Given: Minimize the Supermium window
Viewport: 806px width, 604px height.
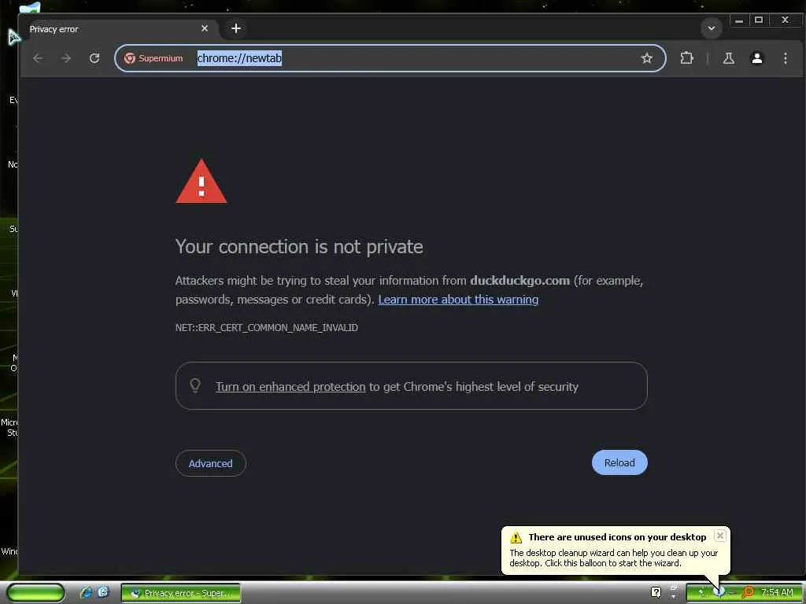Looking at the screenshot, I should pos(738,20).
